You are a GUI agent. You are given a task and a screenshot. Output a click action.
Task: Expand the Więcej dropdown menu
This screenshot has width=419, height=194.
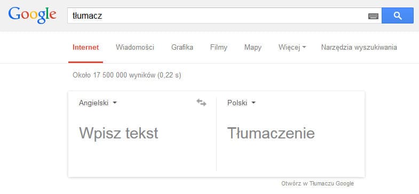tap(292, 48)
